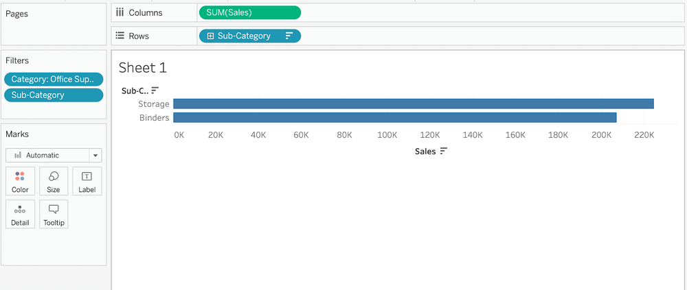The height and width of the screenshot is (290, 687).
Task: Select the SUM(Sales) pill in Columns
Action: point(249,12)
